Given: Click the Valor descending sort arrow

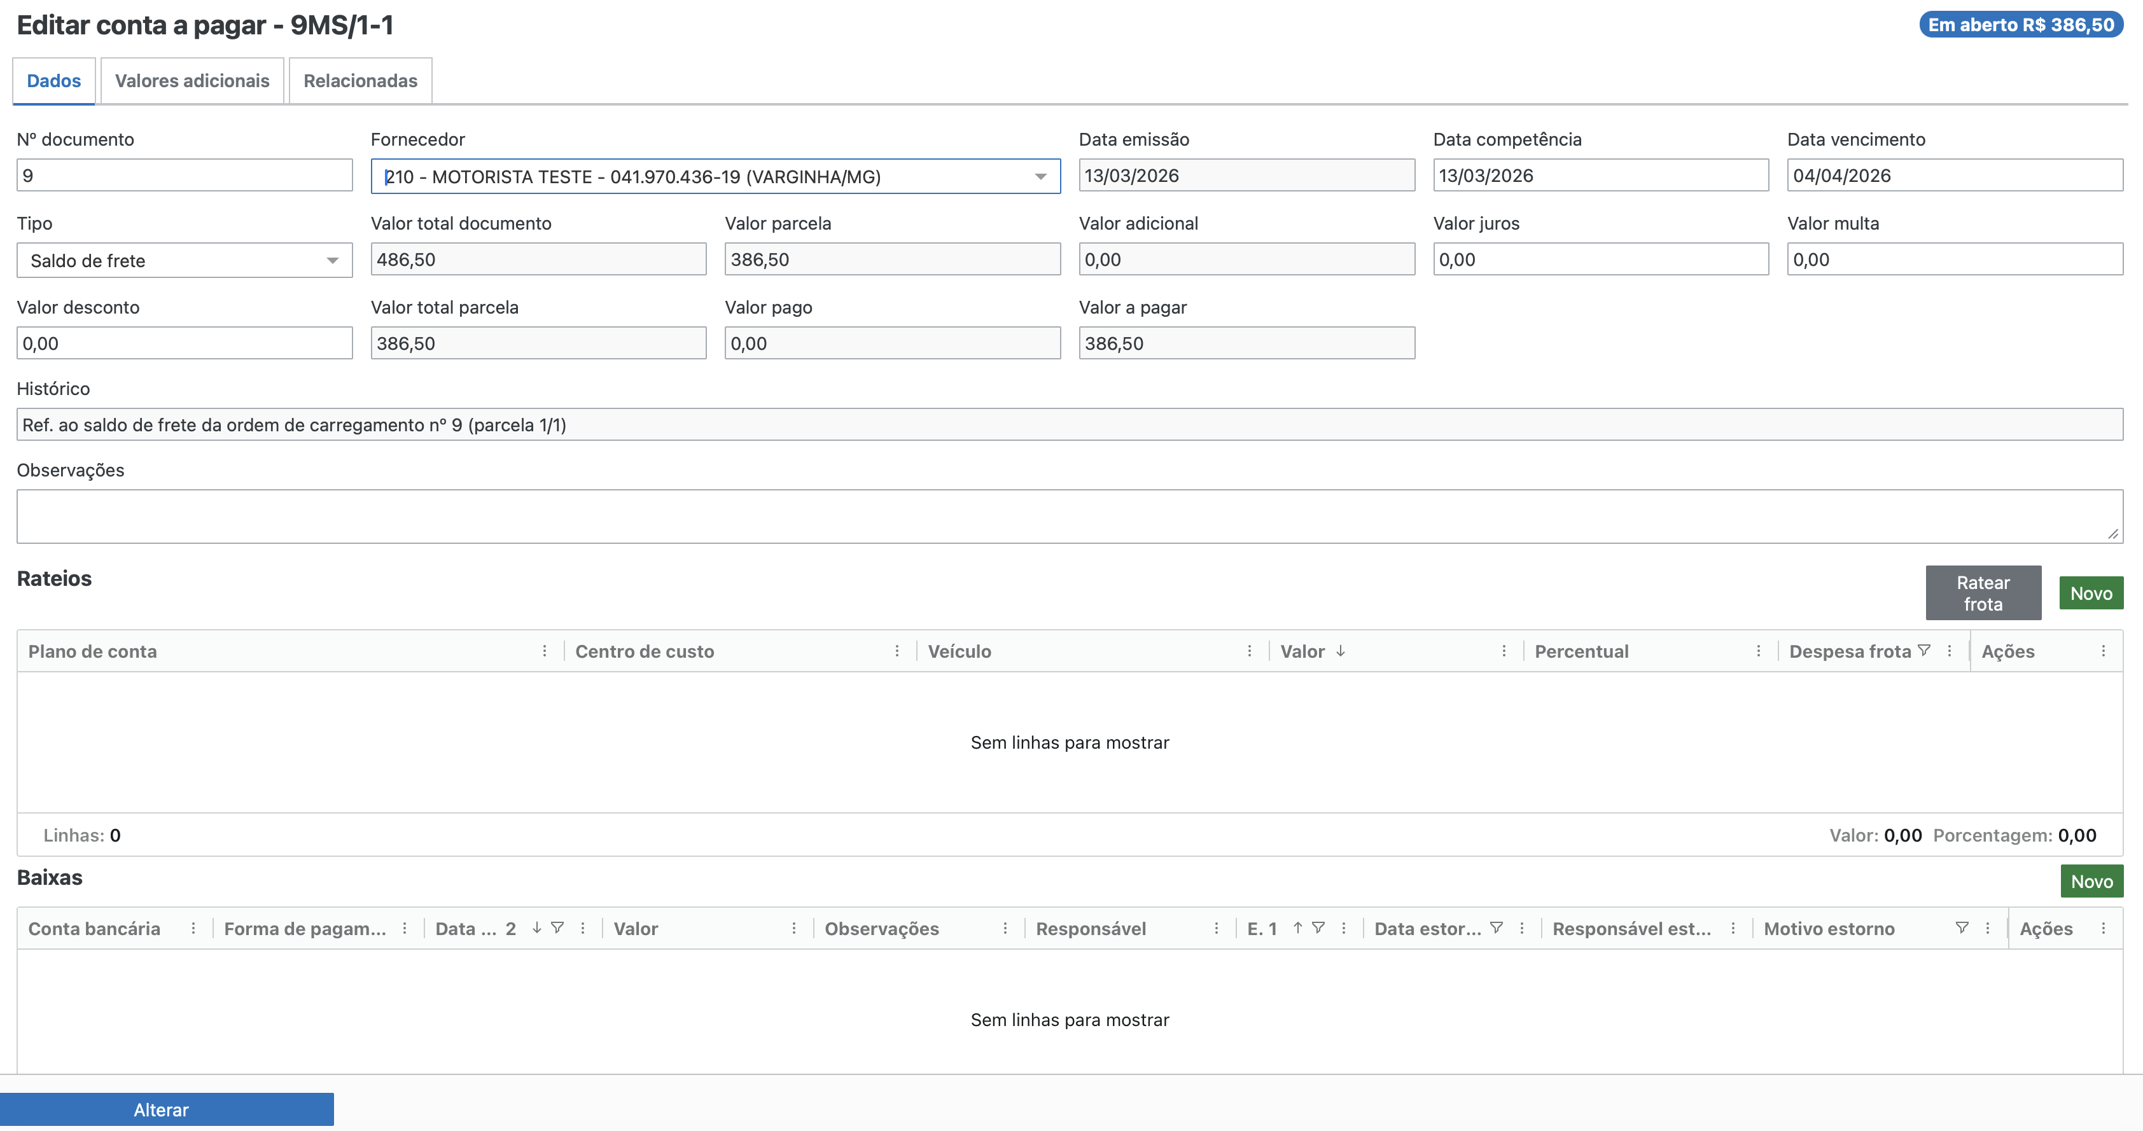Looking at the screenshot, I should 1340,651.
